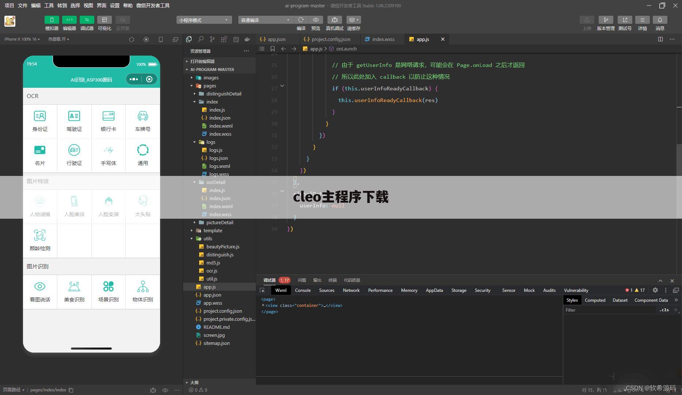Open the Clear Cache layers dropdown

353,20
